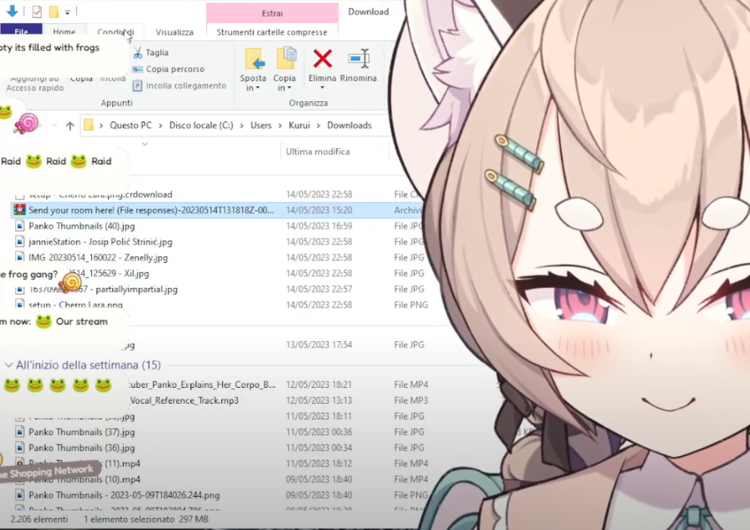Open the File tab
The height and width of the screenshot is (530, 750).
click(22, 31)
